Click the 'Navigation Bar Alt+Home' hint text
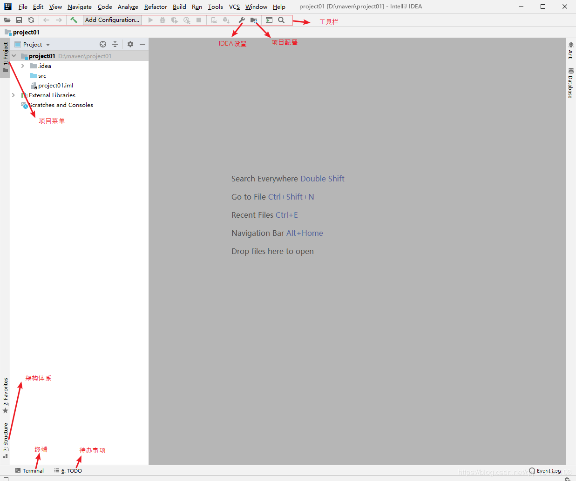Screen dimensions: 576x481 277,233
